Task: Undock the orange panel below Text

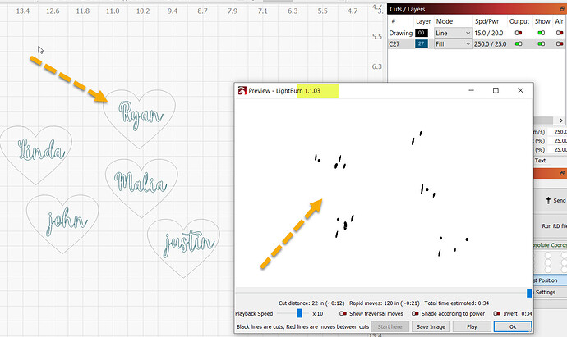Action: 562,173
